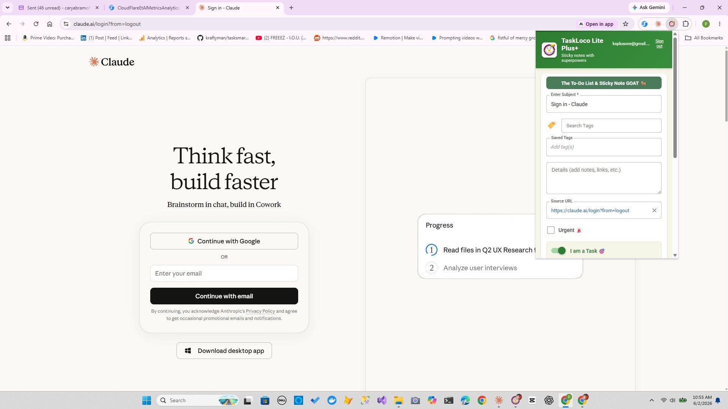Switch to the Sent mail tab
This screenshot has height=409, width=728.
click(x=58, y=8)
